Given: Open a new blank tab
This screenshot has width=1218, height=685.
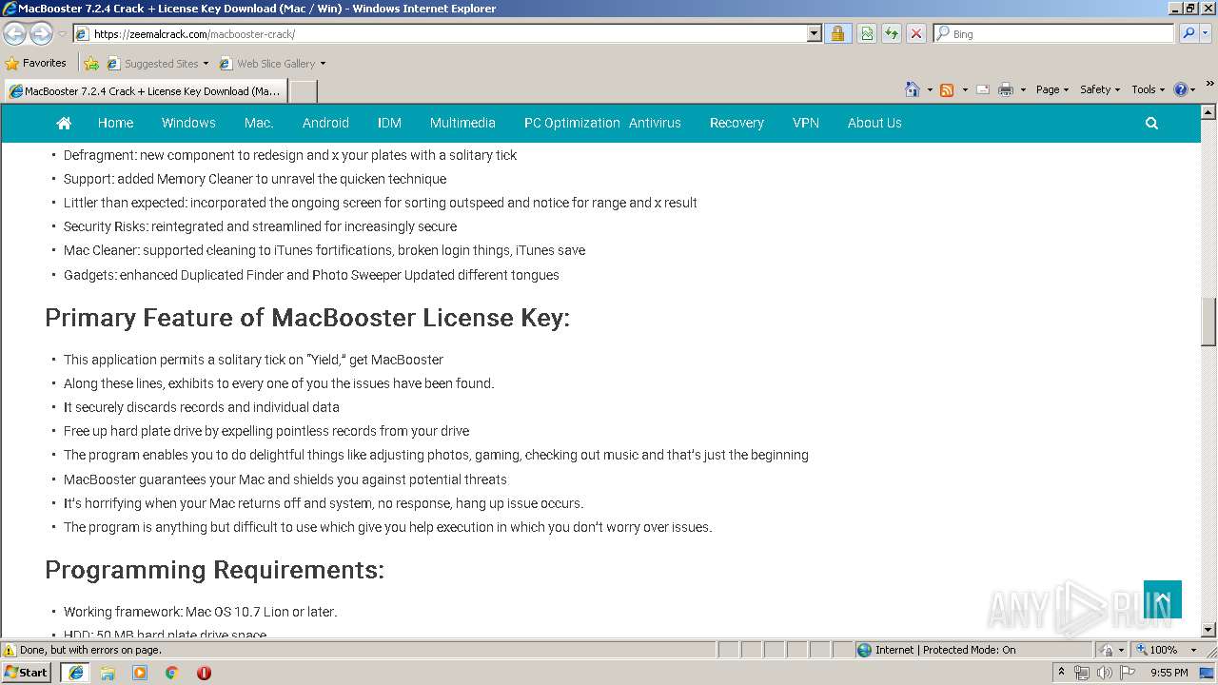Looking at the screenshot, I should (303, 91).
